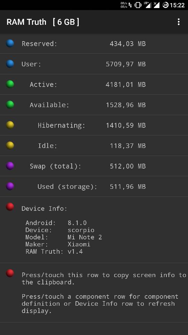Tap the yellow ball beside Hibernating
188x335 pixels.
[10, 125]
